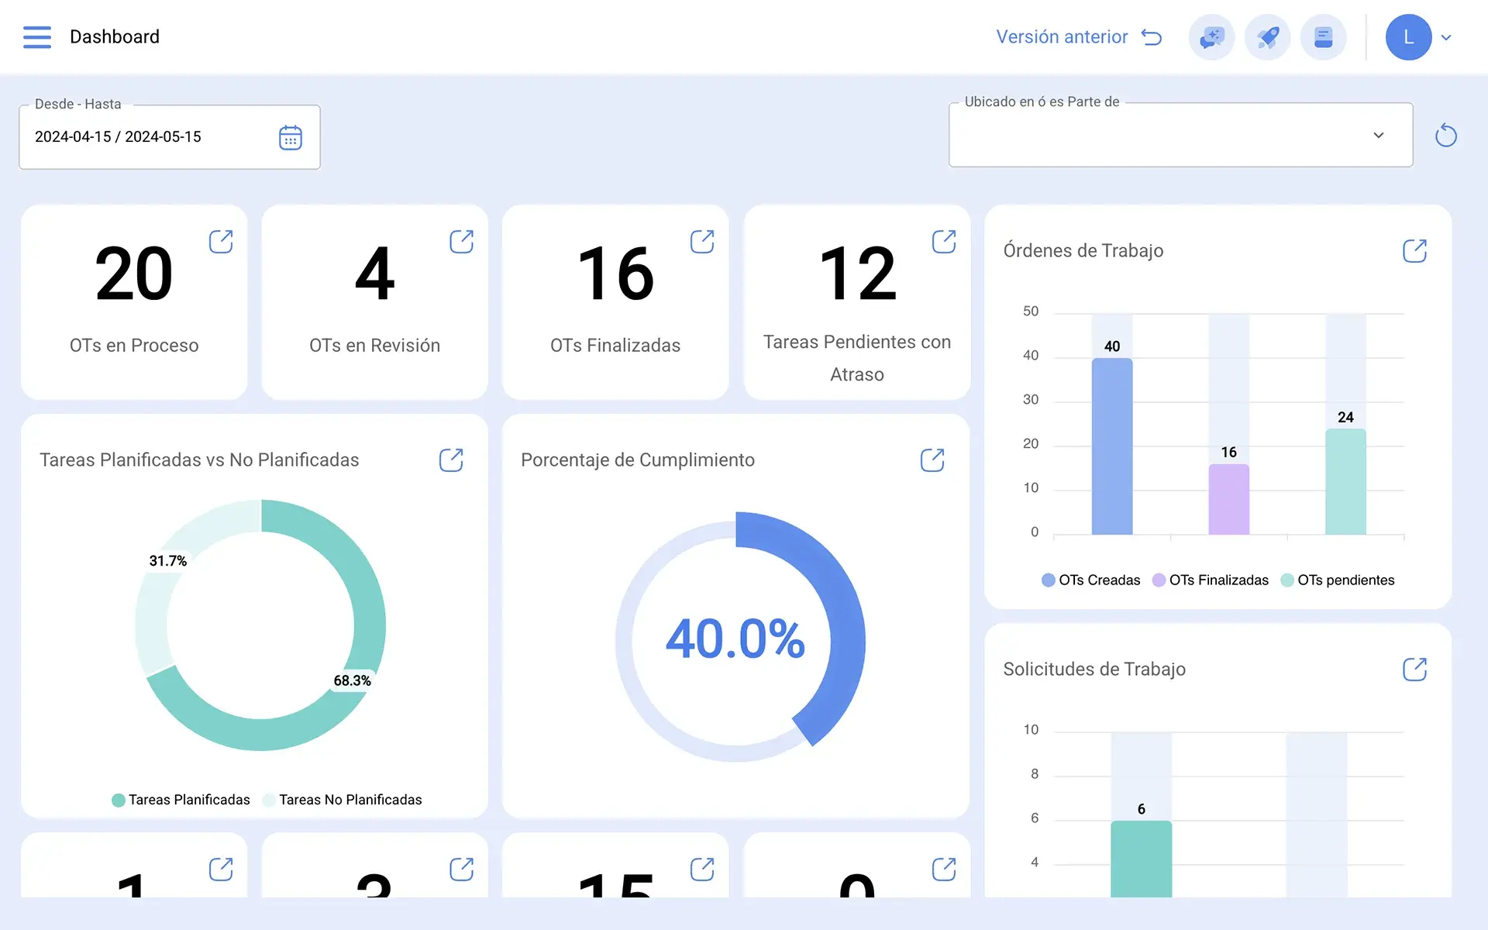Screen dimensions: 1488x930
Task: Open Órdenes de Trabajo chart in new view
Action: (1414, 251)
